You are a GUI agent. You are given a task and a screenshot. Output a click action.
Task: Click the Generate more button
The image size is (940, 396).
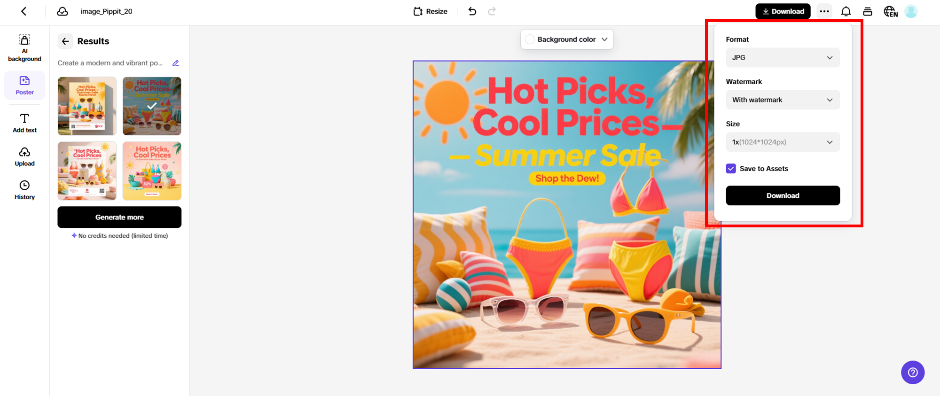119,217
